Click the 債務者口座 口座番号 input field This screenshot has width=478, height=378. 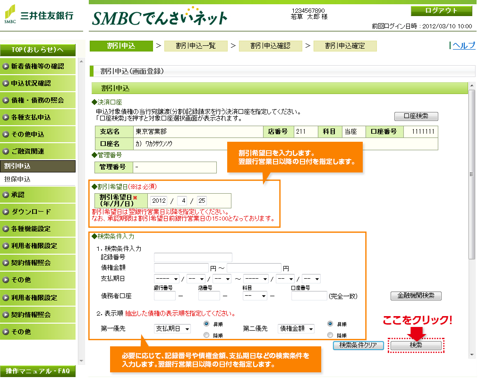point(309,296)
